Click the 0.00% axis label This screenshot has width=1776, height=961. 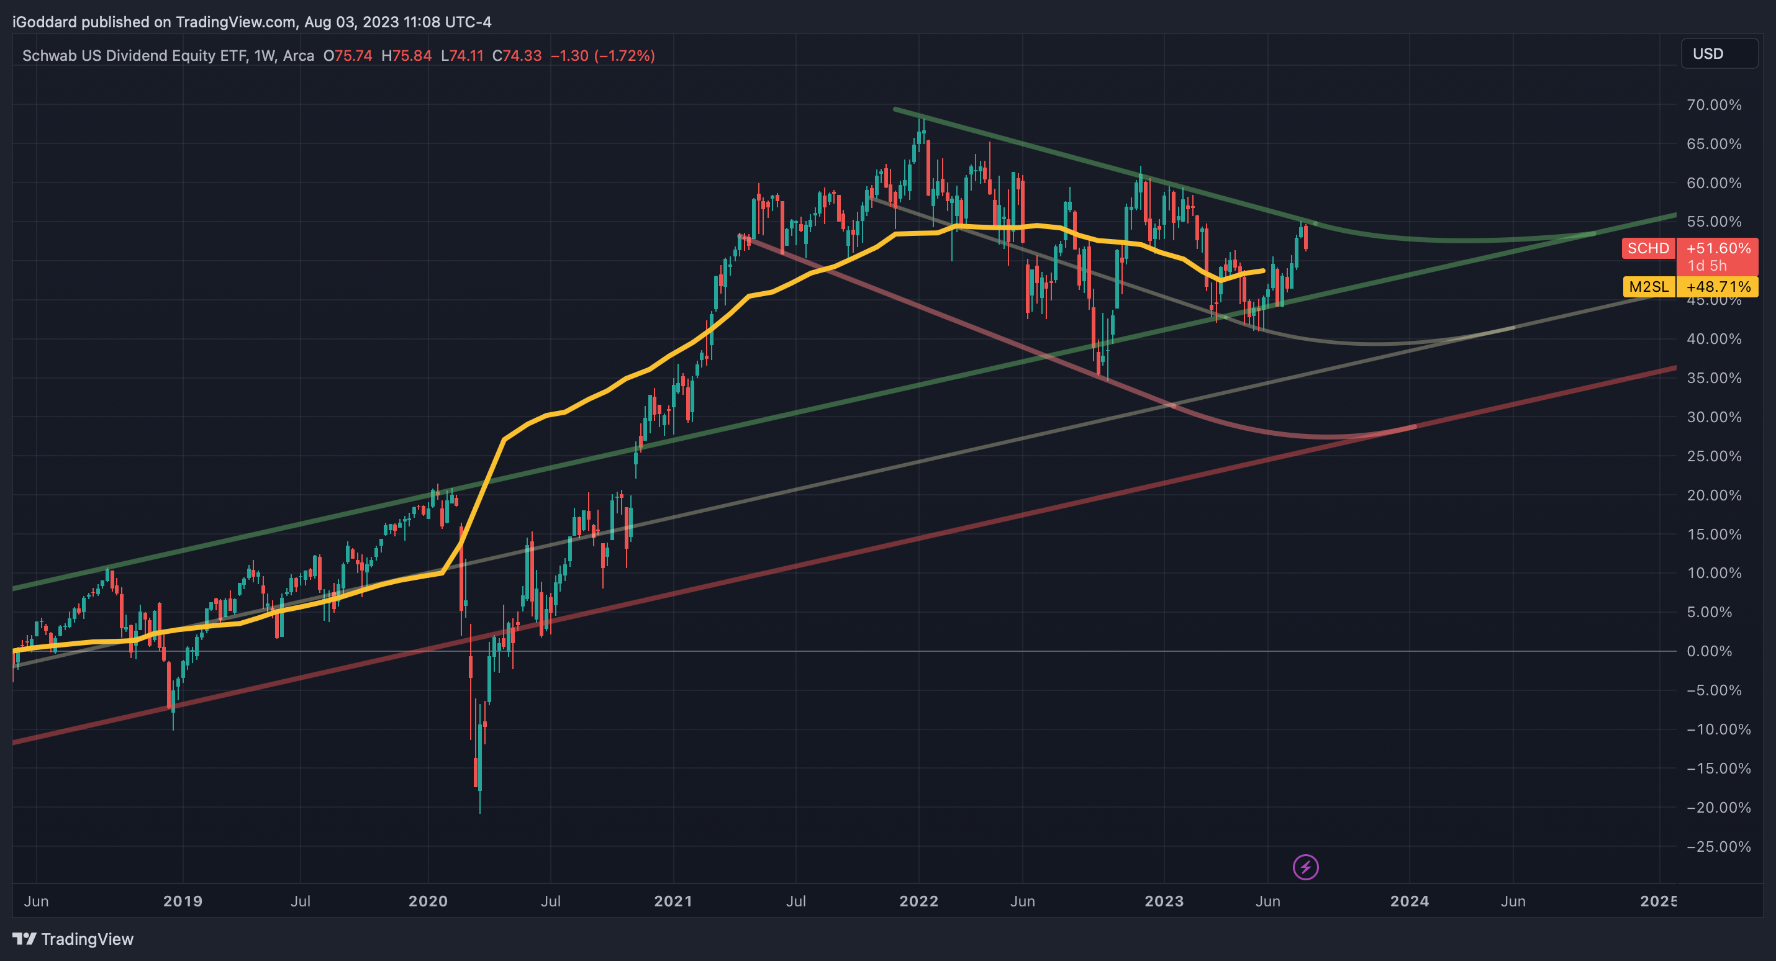tap(1709, 651)
